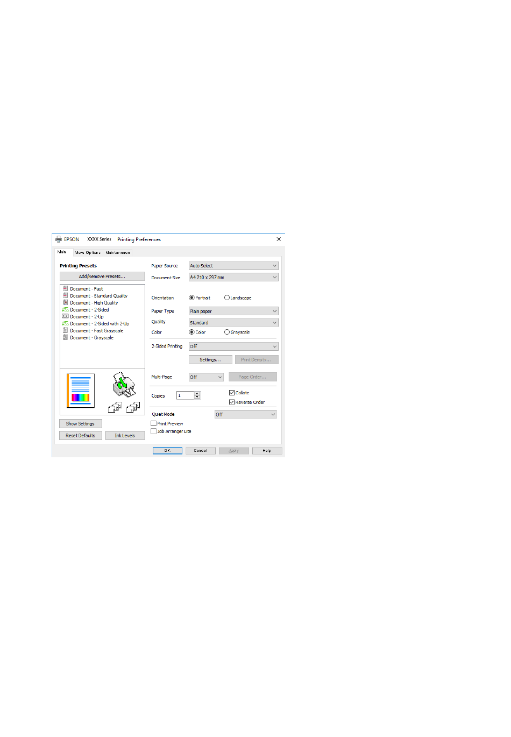Click the printer icon in title bar

[x=58, y=239]
